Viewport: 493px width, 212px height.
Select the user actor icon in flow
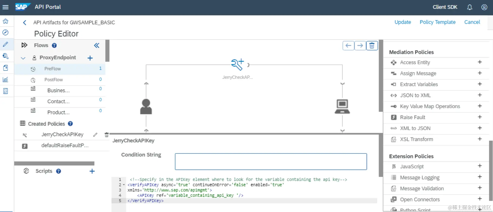tap(146, 107)
